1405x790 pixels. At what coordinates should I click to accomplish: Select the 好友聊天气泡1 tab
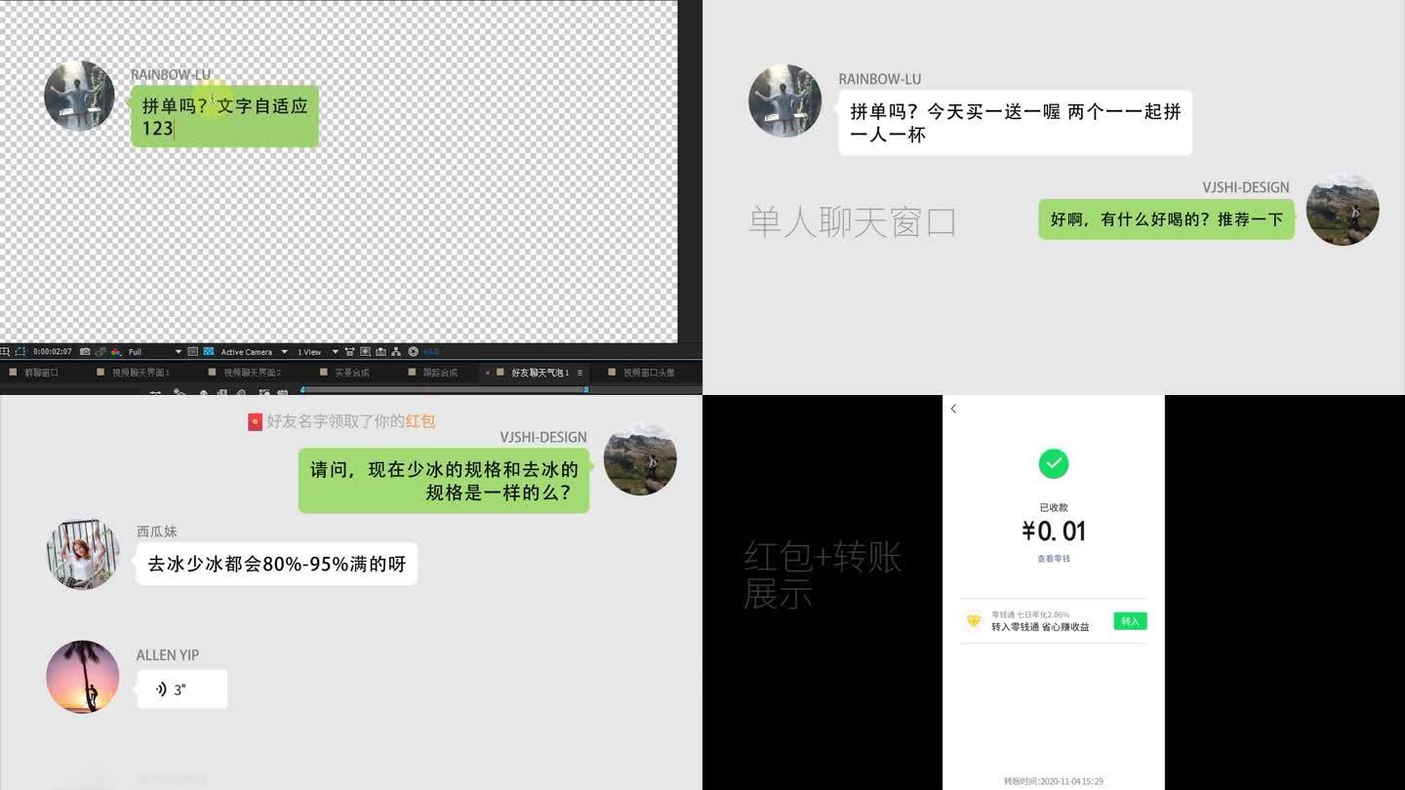click(x=540, y=373)
